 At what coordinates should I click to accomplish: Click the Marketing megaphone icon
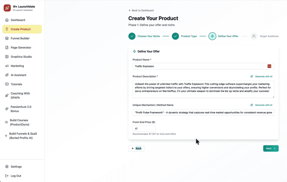click(x=7, y=66)
